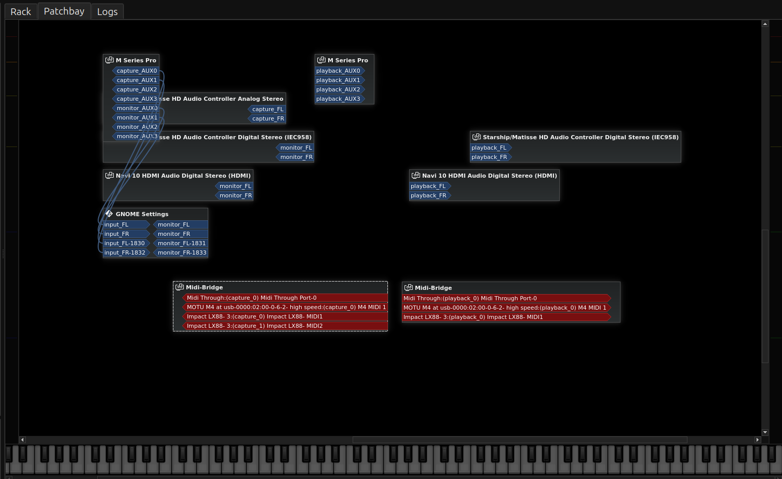Select the Patchbay tab

coord(64,11)
